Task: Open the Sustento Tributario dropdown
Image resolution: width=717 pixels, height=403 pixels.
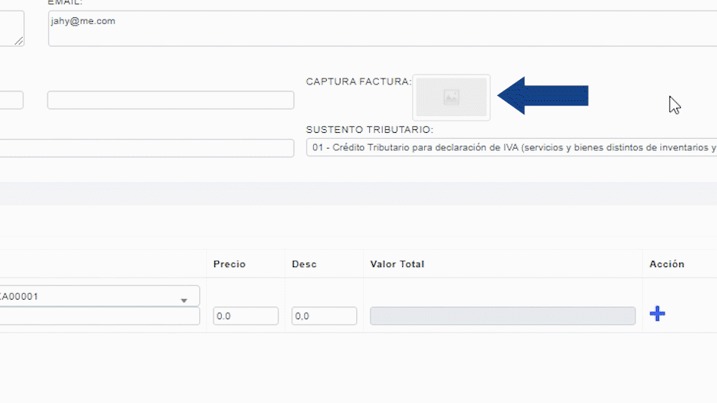Action: tap(511, 148)
